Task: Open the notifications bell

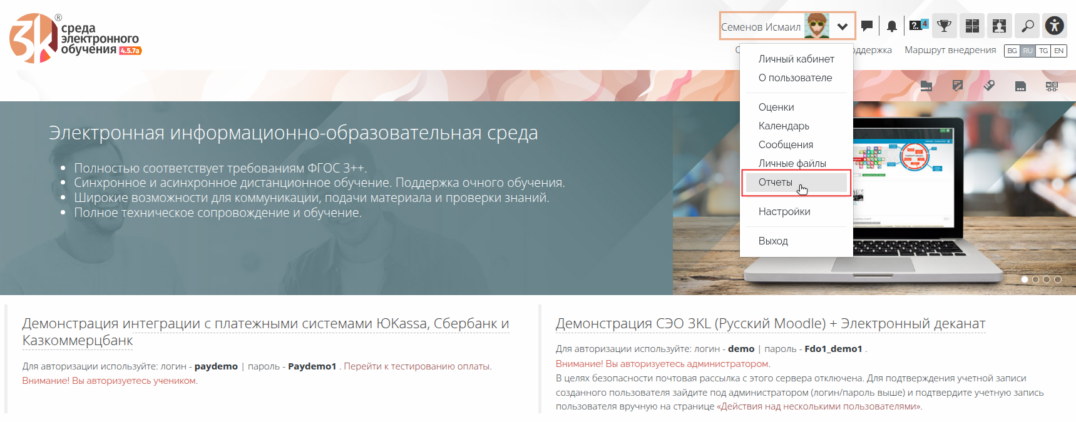Action: (892, 26)
